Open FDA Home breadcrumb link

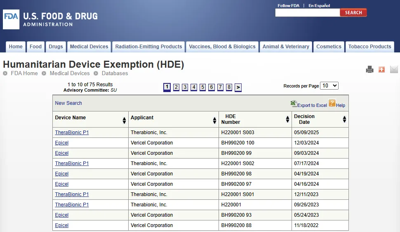pos(24,73)
